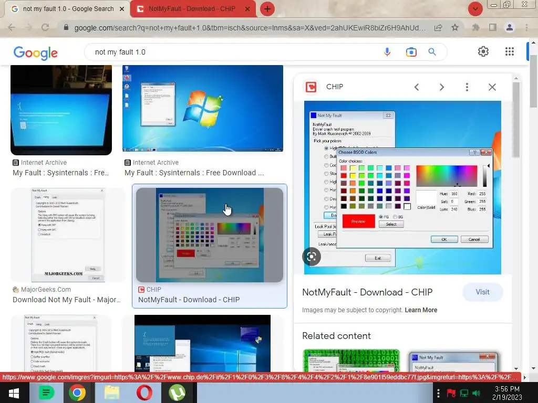Select the Windows 7 desktop thumbnail
Image resolution: width=538 pixels, height=403 pixels.
point(203,108)
